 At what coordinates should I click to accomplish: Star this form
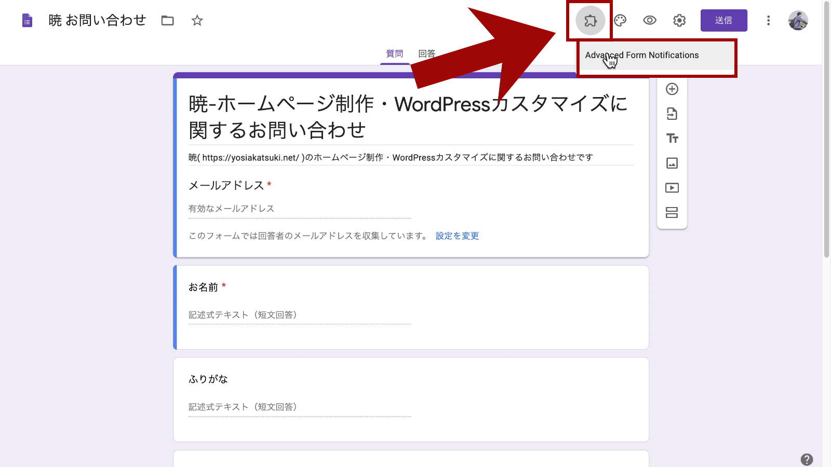point(197,20)
